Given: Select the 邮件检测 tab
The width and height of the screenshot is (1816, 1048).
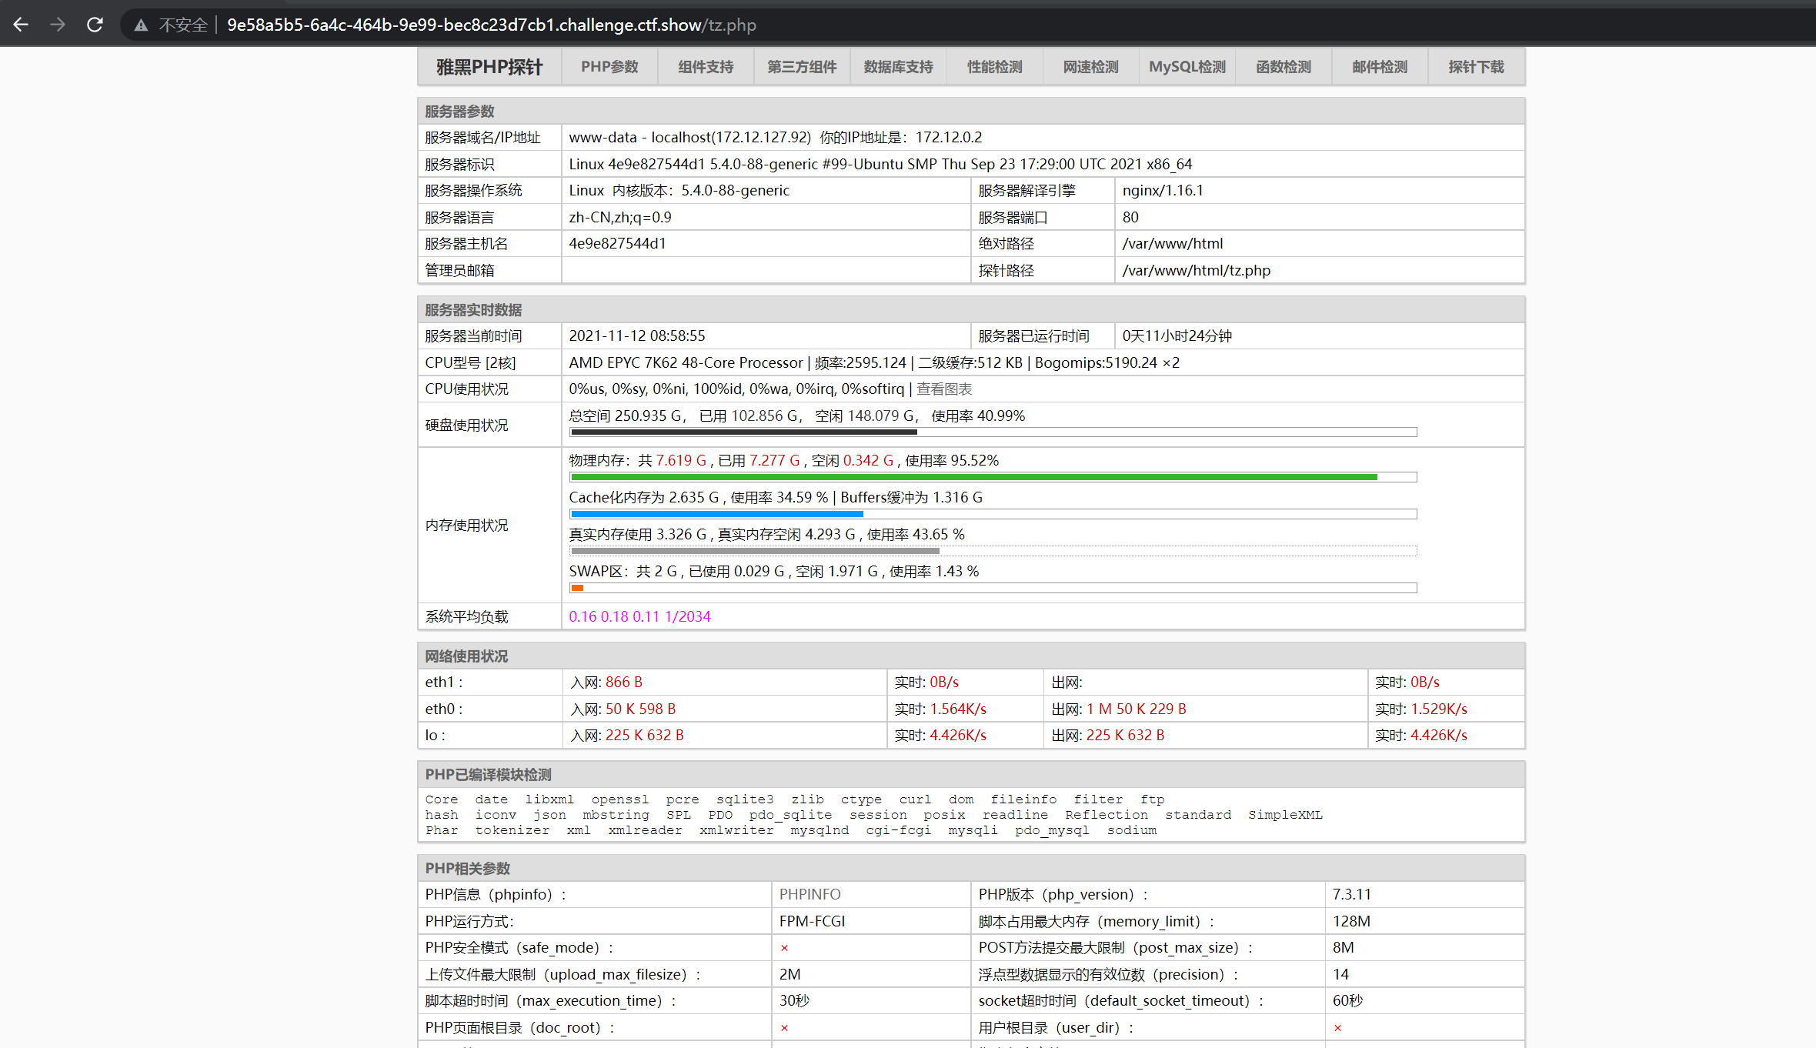Looking at the screenshot, I should [1379, 67].
